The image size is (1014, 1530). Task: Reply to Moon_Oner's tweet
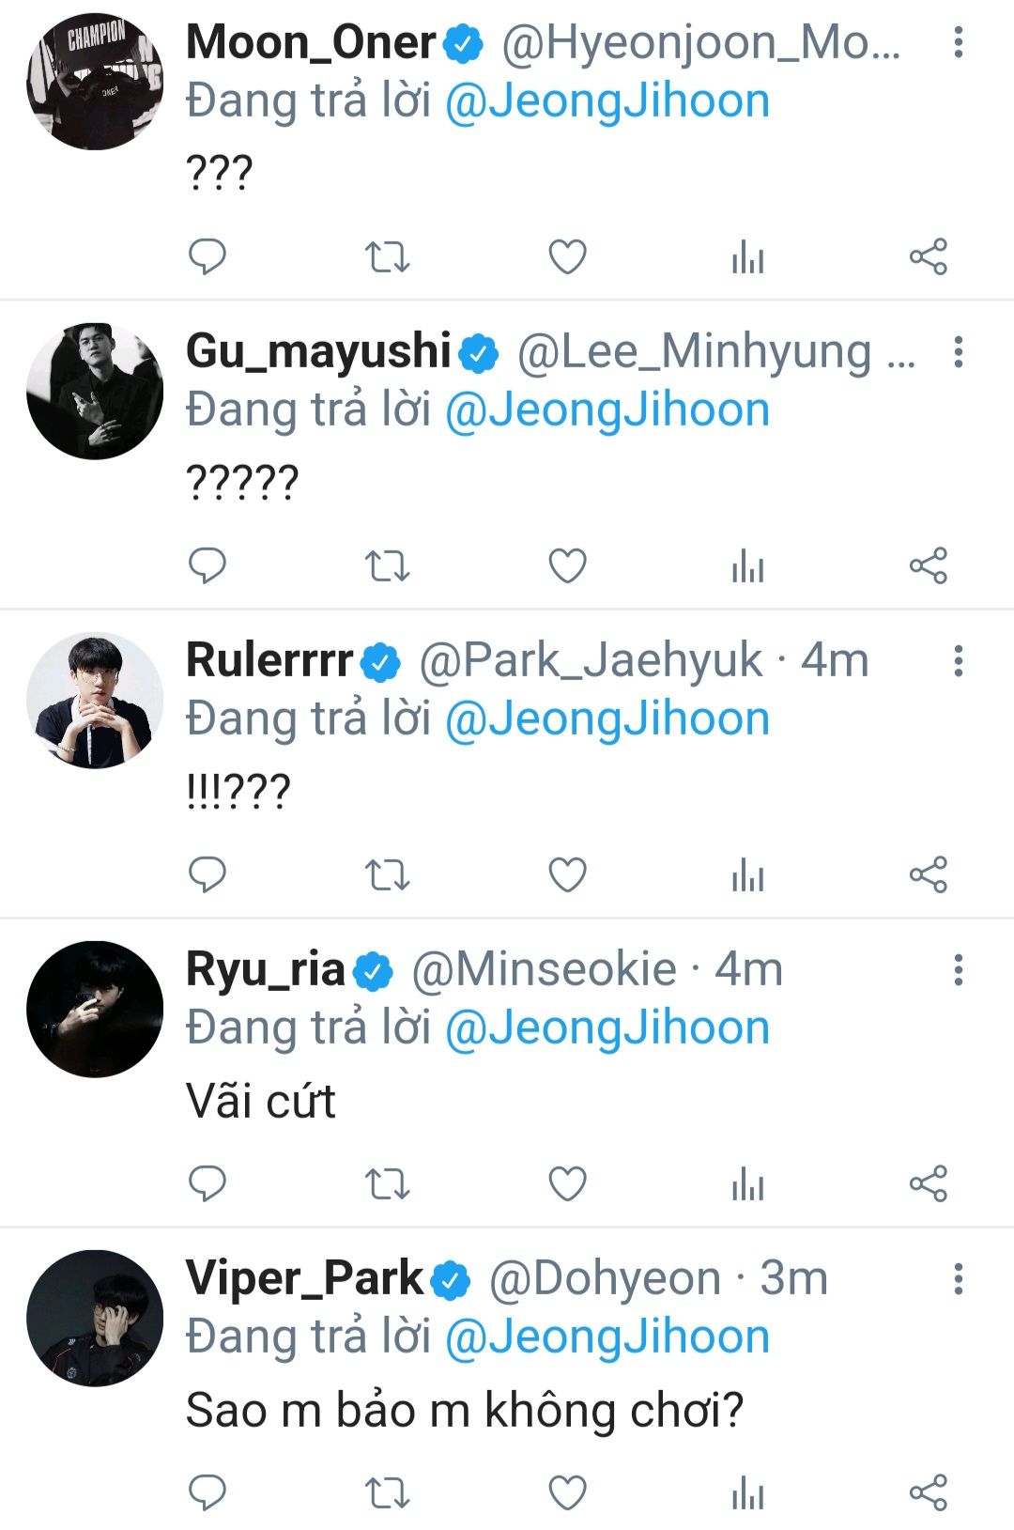point(207,256)
